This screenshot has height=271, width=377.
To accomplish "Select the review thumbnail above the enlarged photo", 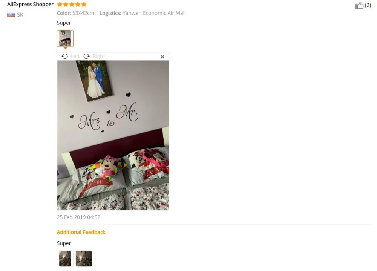I will click(x=65, y=38).
